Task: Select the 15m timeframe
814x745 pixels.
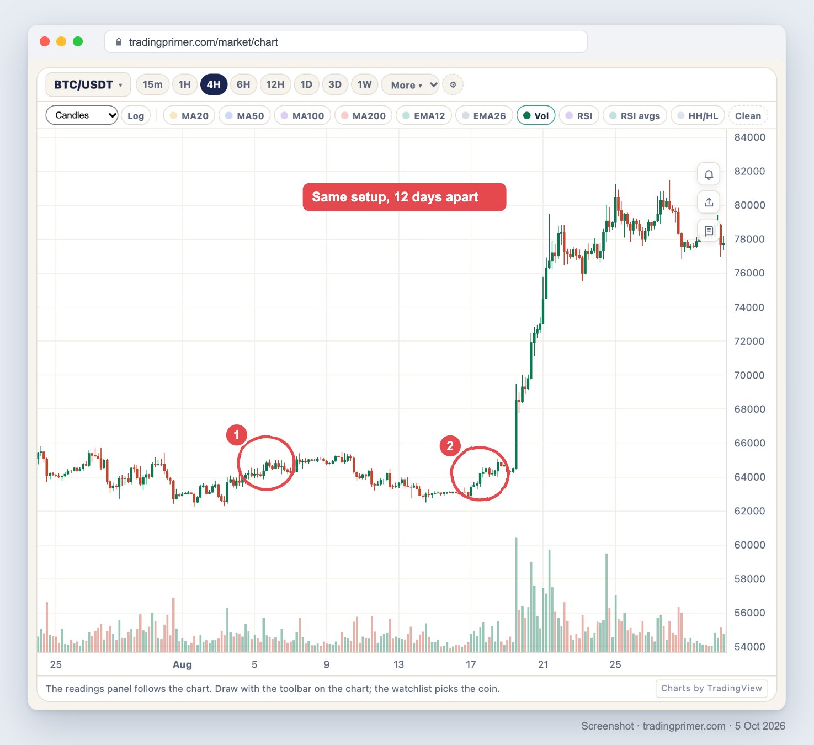Action: click(x=152, y=84)
